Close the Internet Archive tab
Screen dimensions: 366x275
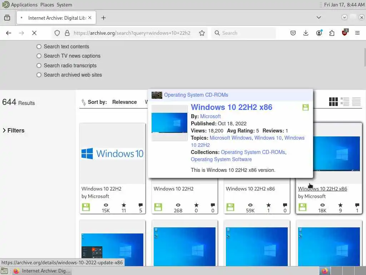[x=90, y=18]
